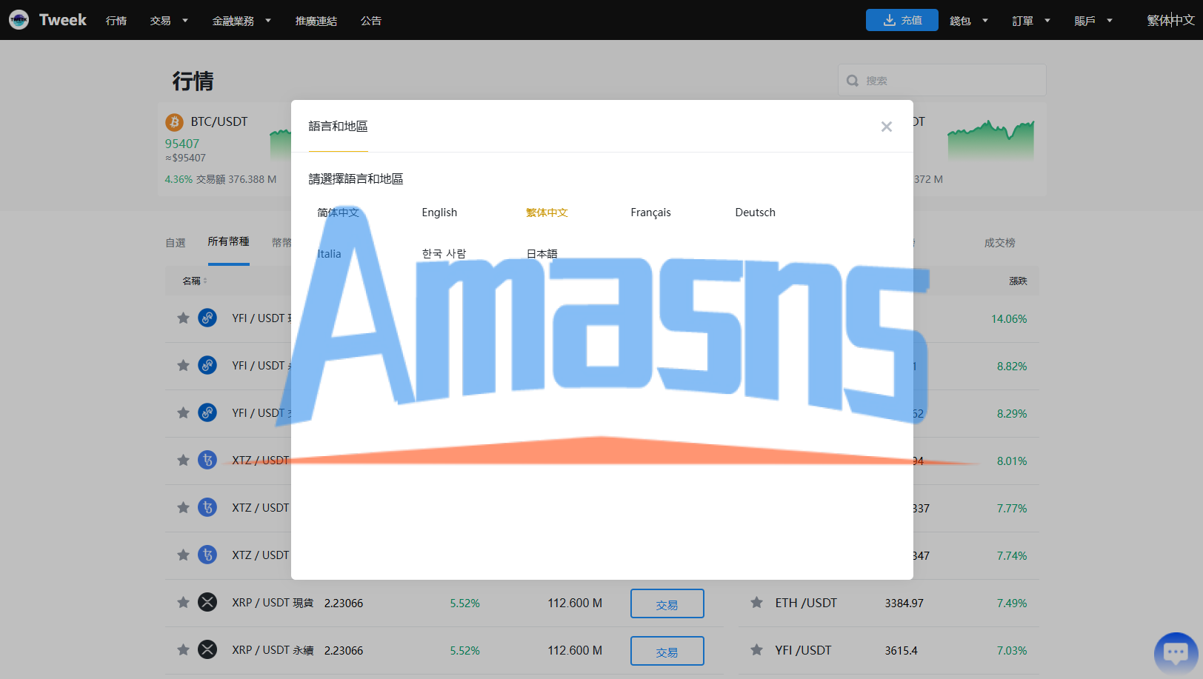The image size is (1203, 679).
Task: Select 한국 사람 language option
Action: coord(444,254)
